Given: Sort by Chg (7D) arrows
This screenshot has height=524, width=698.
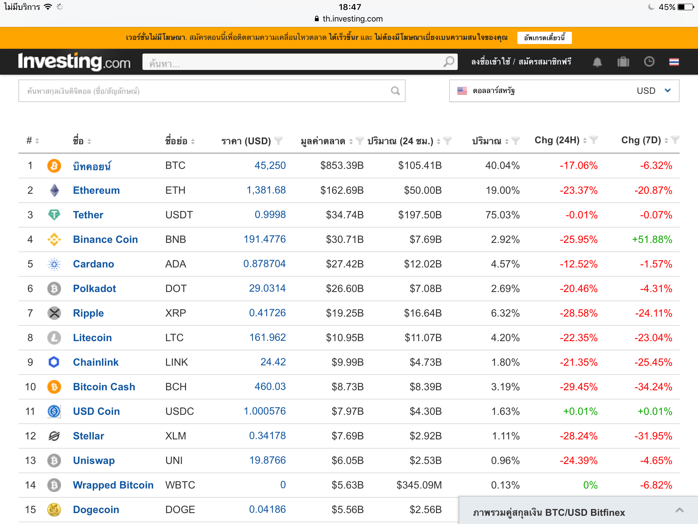Looking at the screenshot, I should [666, 140].
